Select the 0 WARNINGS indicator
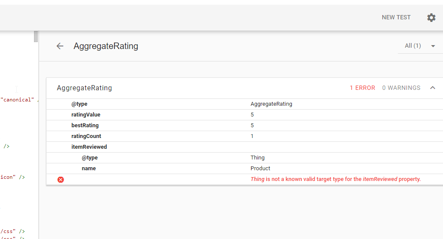 click(x=401, y=88)
